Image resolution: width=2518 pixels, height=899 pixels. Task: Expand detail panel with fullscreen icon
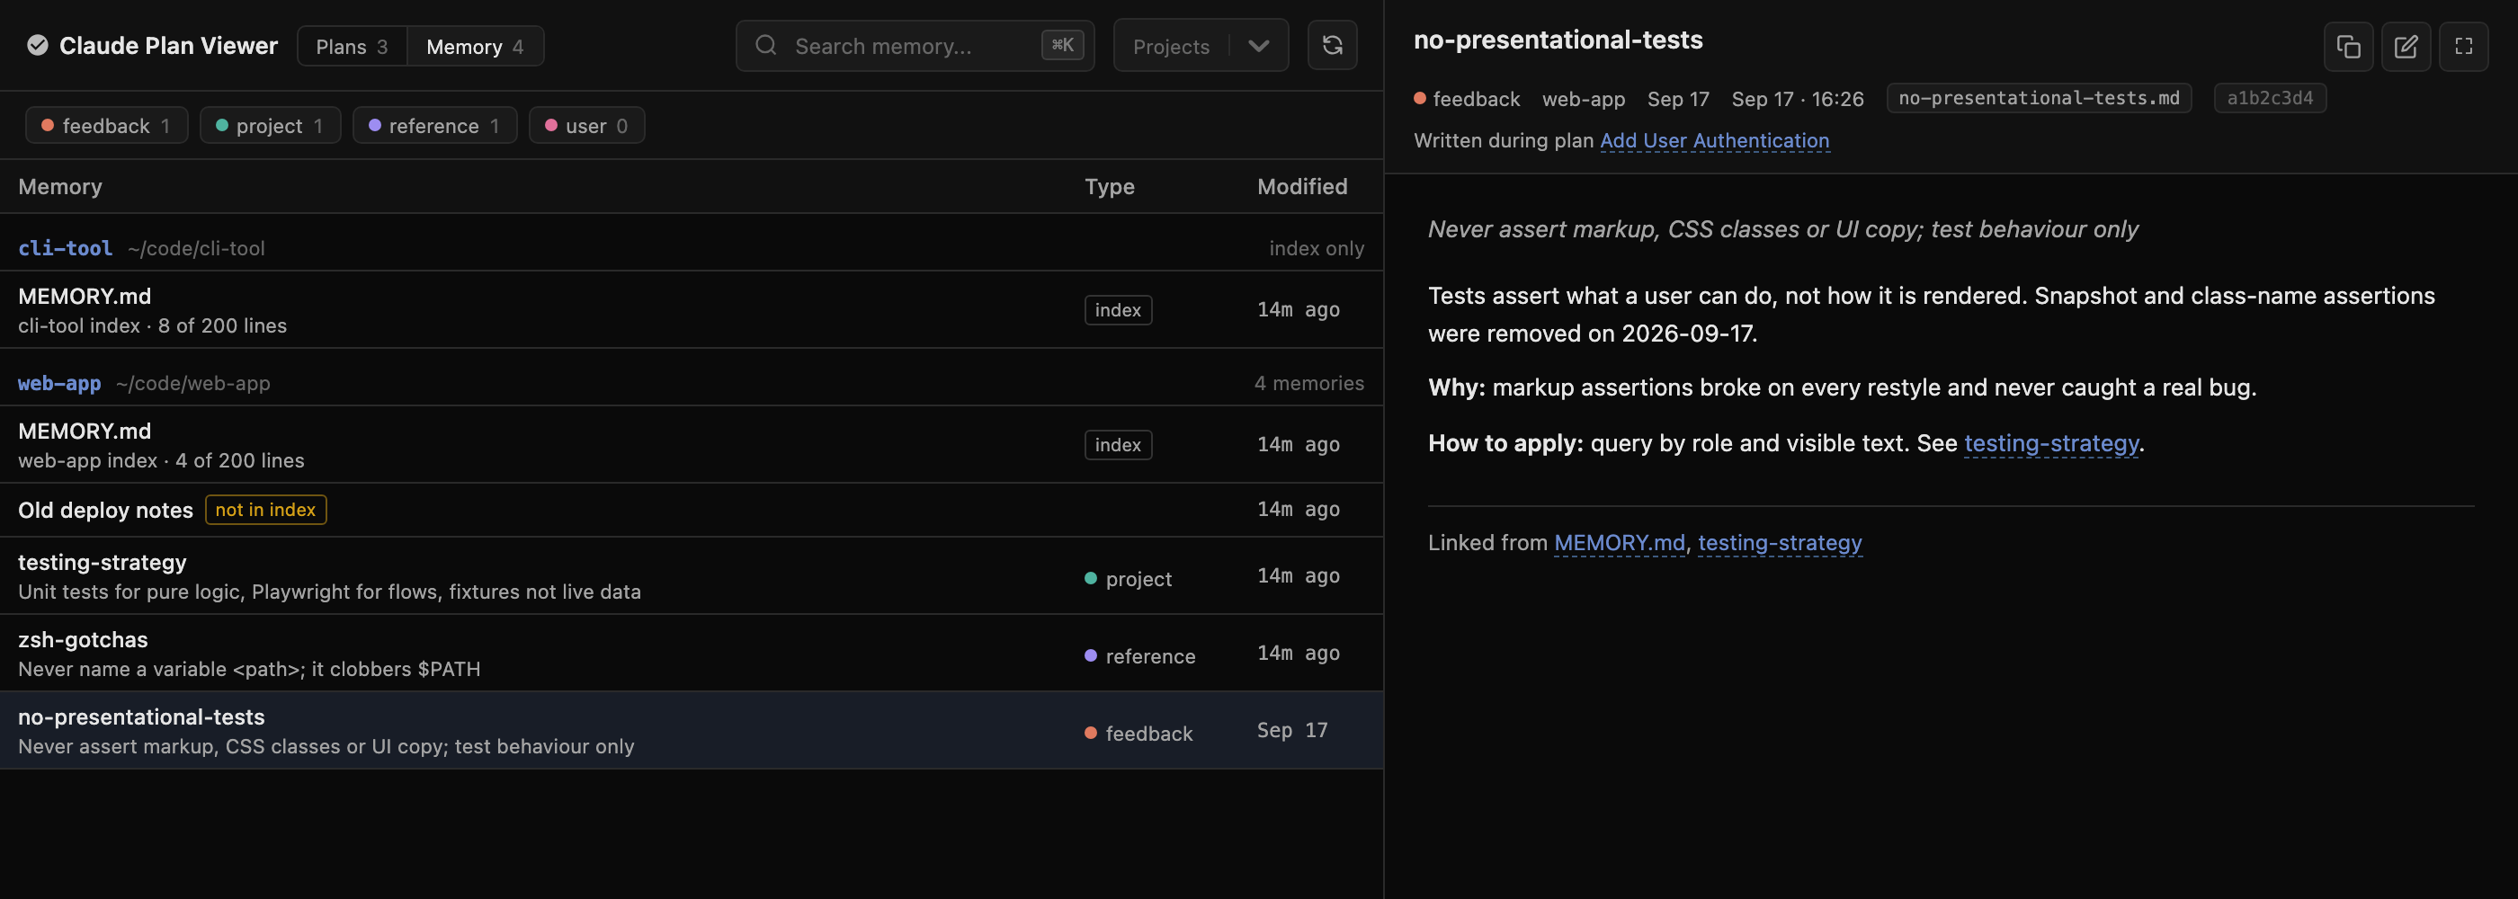point(2463,46)
